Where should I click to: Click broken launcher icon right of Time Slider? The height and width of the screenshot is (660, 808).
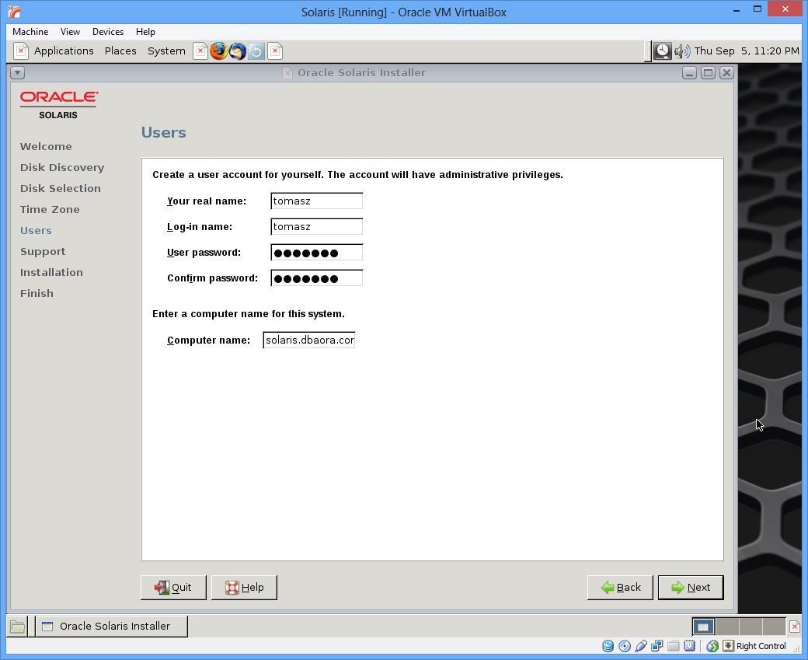click(x=275, y=51)
